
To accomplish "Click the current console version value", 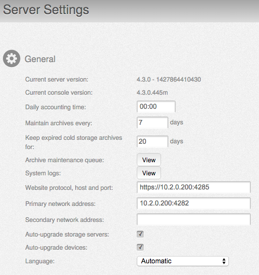I will (x=152, y=92).
